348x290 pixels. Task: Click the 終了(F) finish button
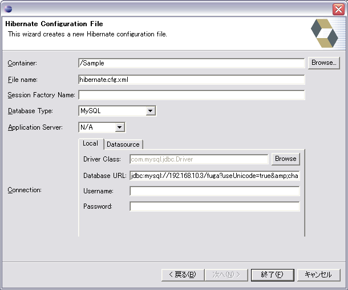tap(272, 275)
